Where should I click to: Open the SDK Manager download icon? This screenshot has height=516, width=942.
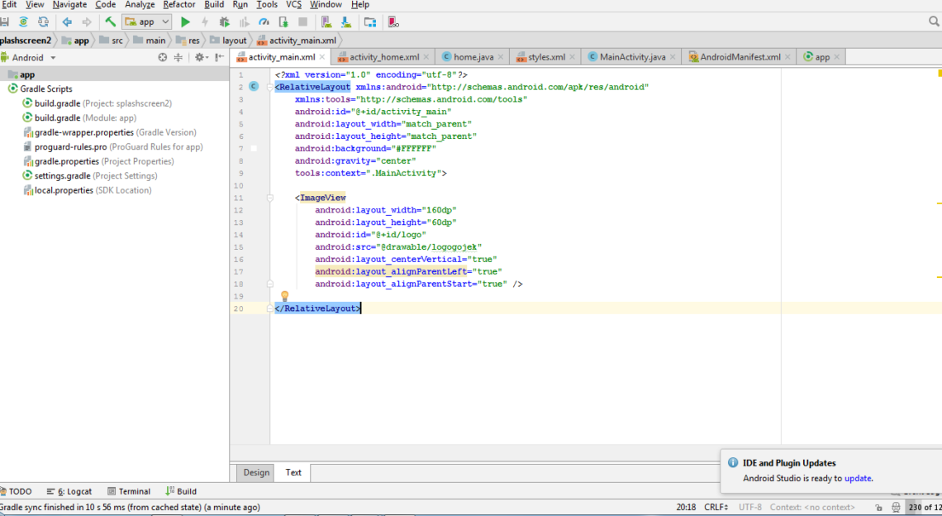345,21
